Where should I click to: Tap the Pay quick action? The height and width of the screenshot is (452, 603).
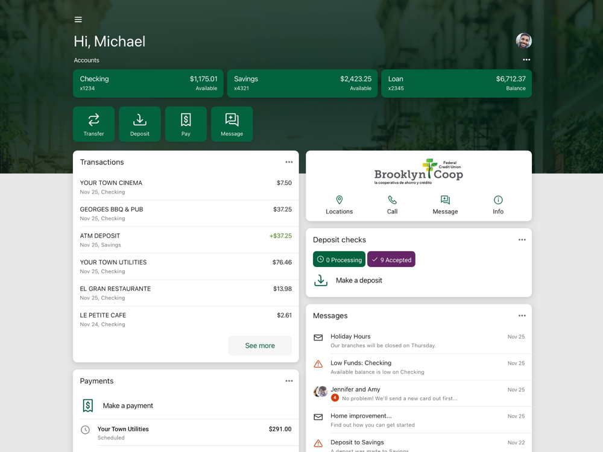pyautogui.click(x=186, y=124)
